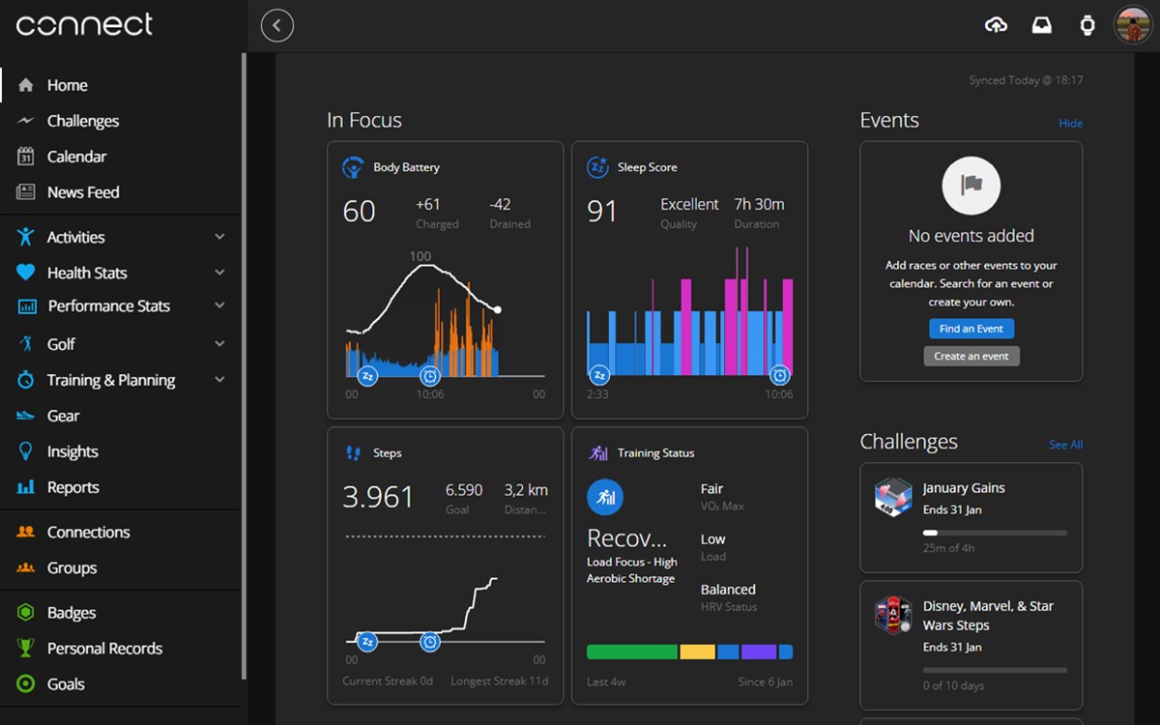Image resolution: width=1160 pixels, height=725 pixels.
Task: Click the January Gains challenge badge
Action: click(893, 497)
